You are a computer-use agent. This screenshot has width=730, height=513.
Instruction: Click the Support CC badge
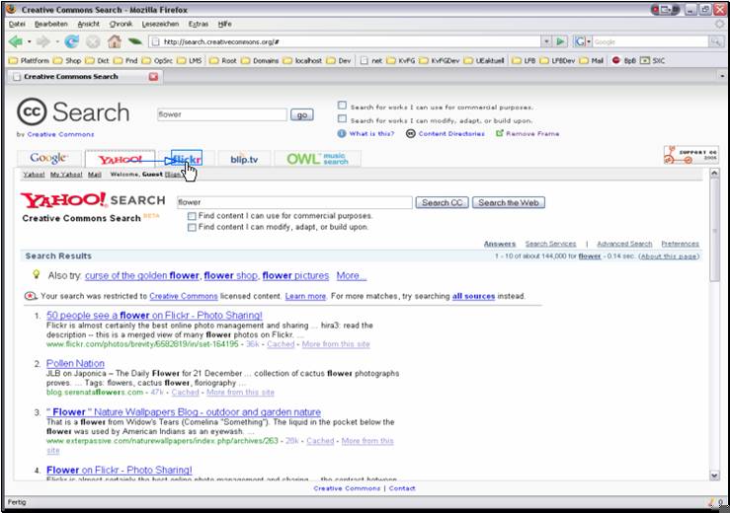coord(690,155)
